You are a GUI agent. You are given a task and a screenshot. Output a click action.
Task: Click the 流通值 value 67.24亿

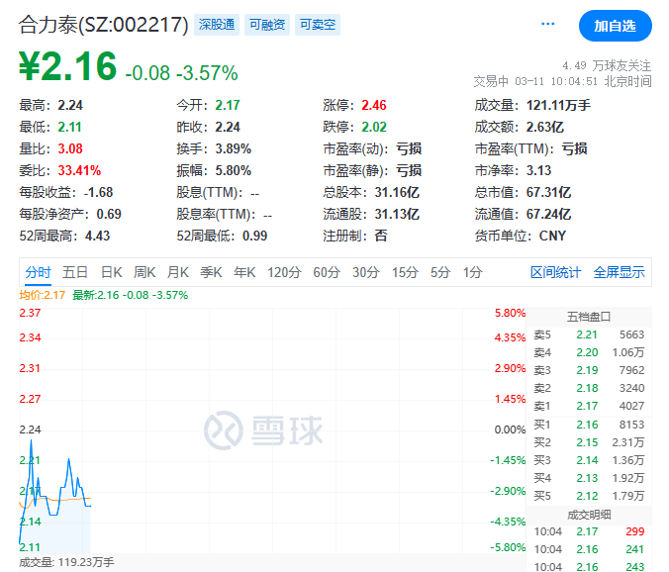[548, 214]
